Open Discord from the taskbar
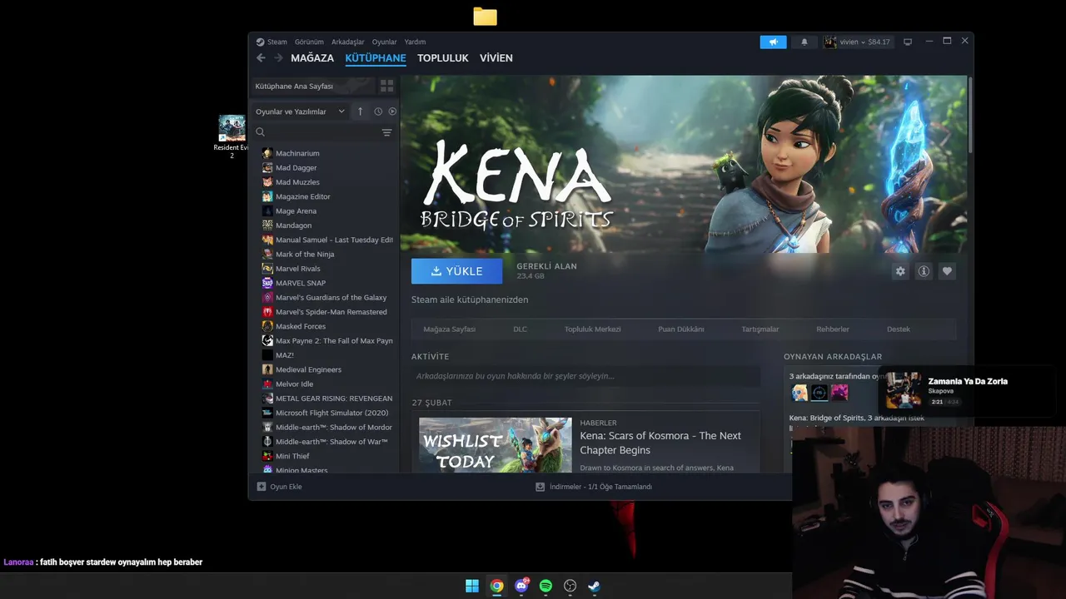Image resolution: width=1066 pixels, height=599 pixels. [x=521, y=586]
